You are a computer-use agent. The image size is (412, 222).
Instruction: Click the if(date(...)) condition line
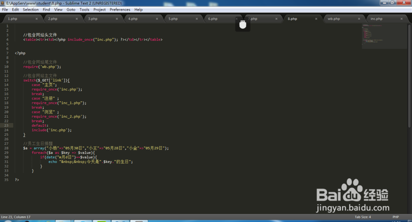[x=68, y=157]
